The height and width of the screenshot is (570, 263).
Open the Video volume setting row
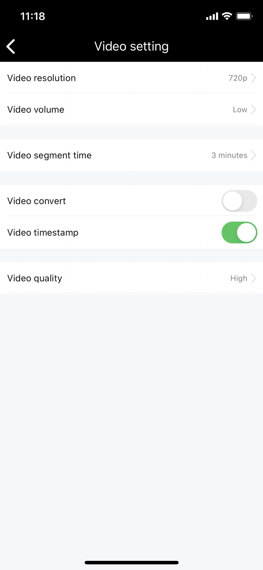(131, 109)
